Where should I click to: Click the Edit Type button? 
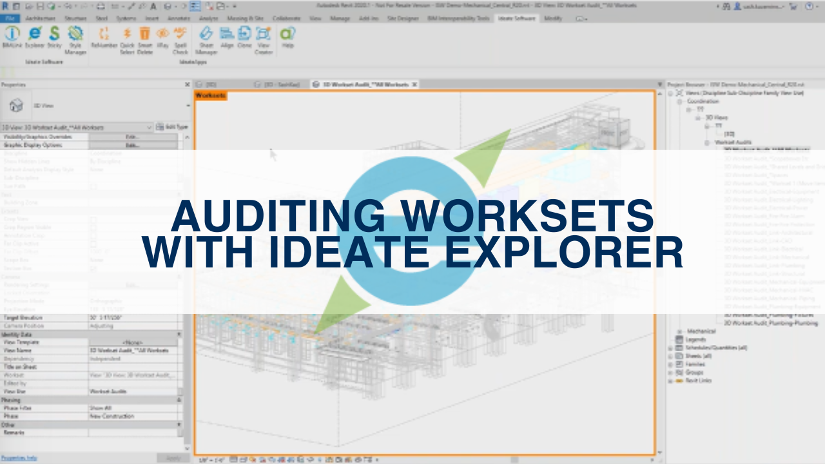tap(171, 127)
